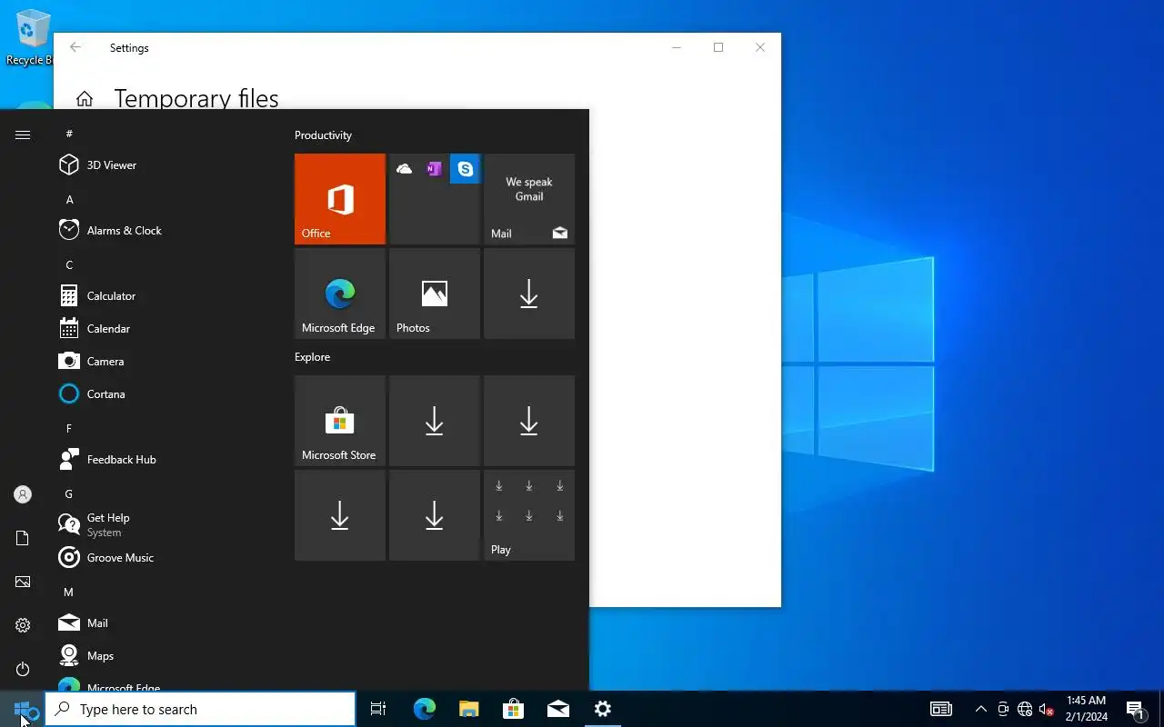Click the download tile left of the Play folder

(x=435, y=515)
